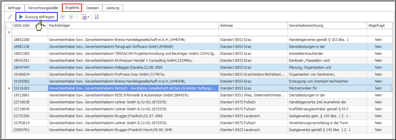
Task: Click the Handelsgewerbe gemäß § 103 cell
Action: (x=327, y=40)
